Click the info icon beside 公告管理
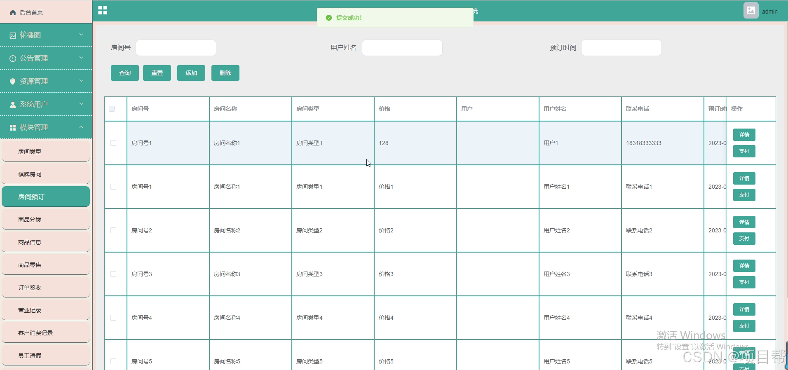This screenshot has width=788, height=370. click(x=13, y=59)
